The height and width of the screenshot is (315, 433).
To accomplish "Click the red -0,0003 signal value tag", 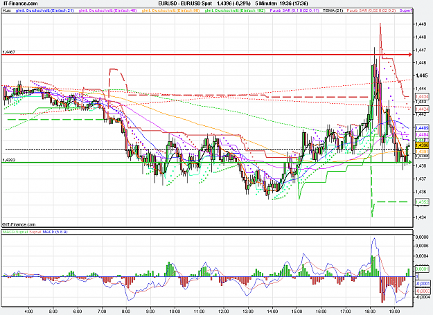I will tap(423, 291).
